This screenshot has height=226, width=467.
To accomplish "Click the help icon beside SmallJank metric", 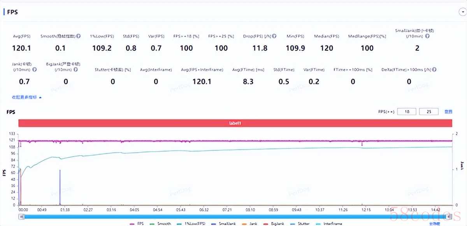I will [428, 36].
